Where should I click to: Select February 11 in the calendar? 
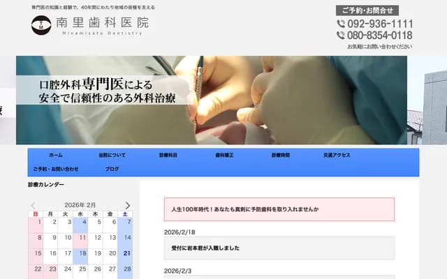point(80,241)
